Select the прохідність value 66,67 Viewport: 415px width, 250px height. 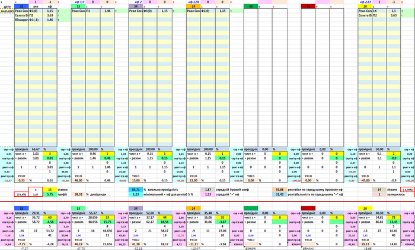coord(36,150)
